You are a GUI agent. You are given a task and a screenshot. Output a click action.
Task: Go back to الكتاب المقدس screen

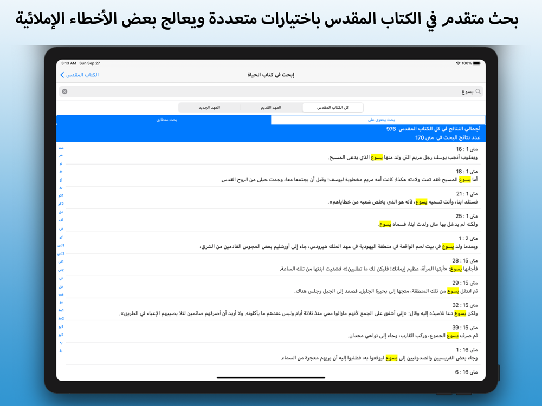coord(79,75)
